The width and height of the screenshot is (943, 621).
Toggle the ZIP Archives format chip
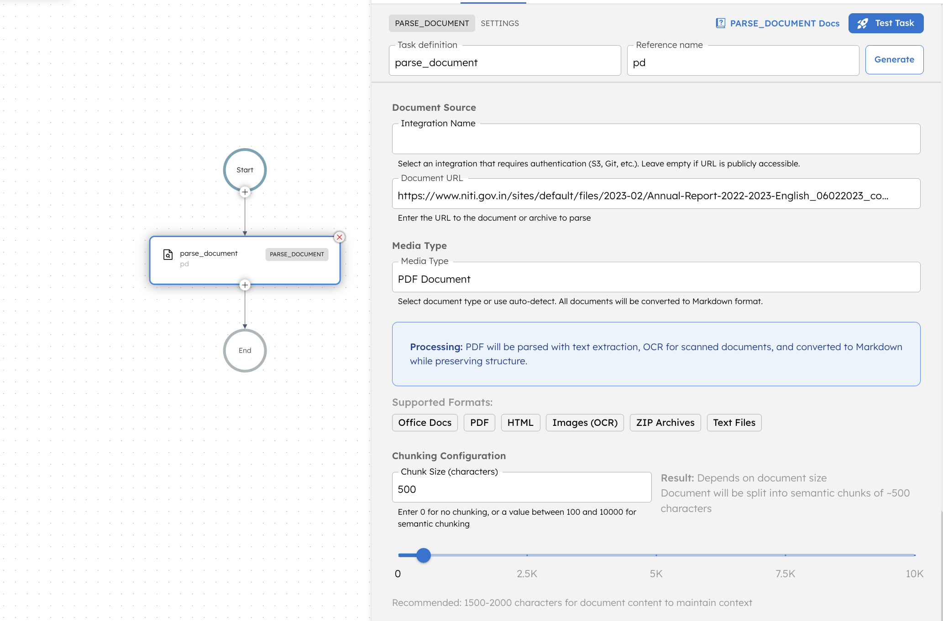[x=665, y=422]
